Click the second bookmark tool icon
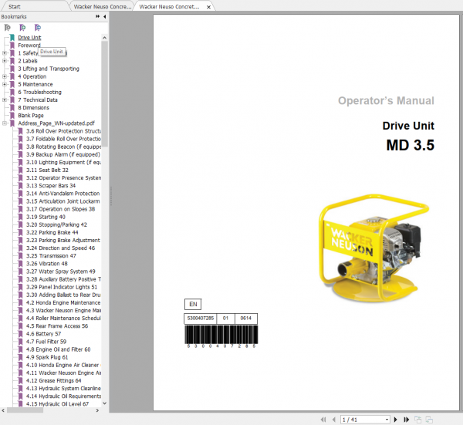This screenshot has height=425, width=463. (x=22, y=28)
